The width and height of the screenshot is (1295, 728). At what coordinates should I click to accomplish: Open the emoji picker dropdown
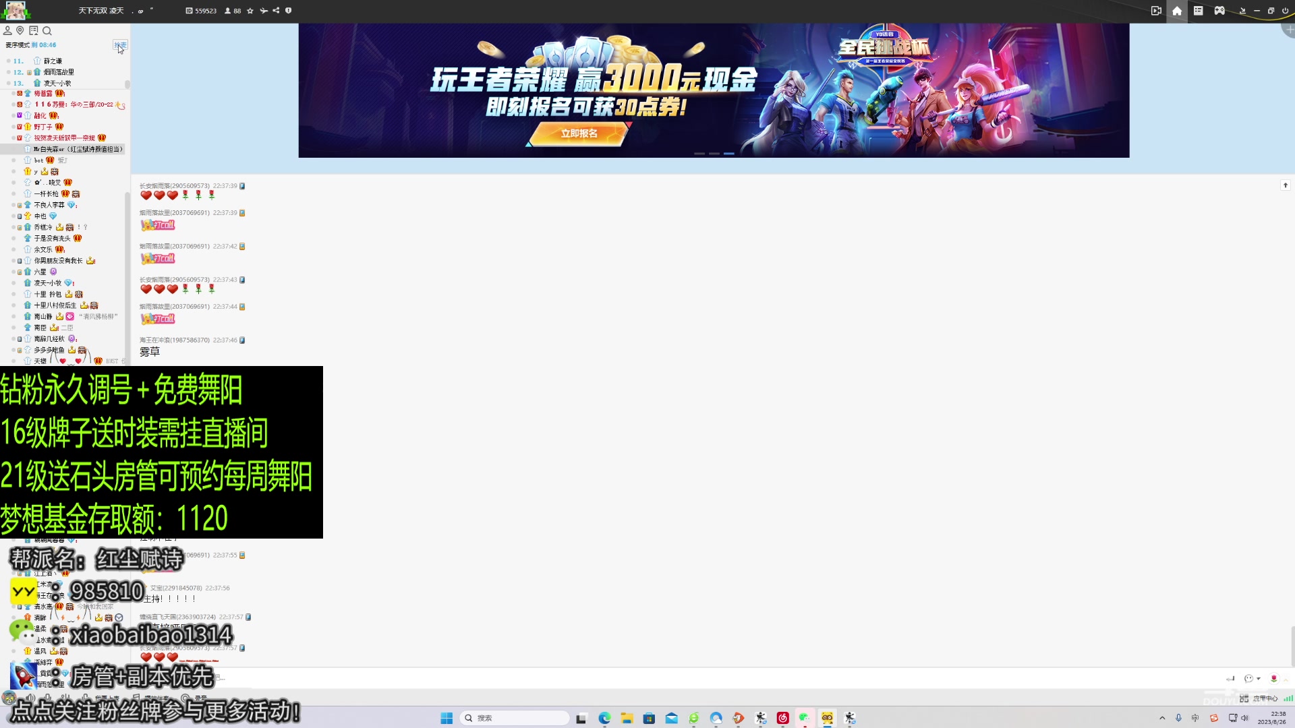point(1252,679)
